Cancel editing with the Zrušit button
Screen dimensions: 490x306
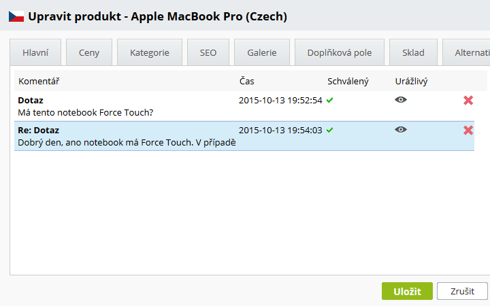point(462,291)
